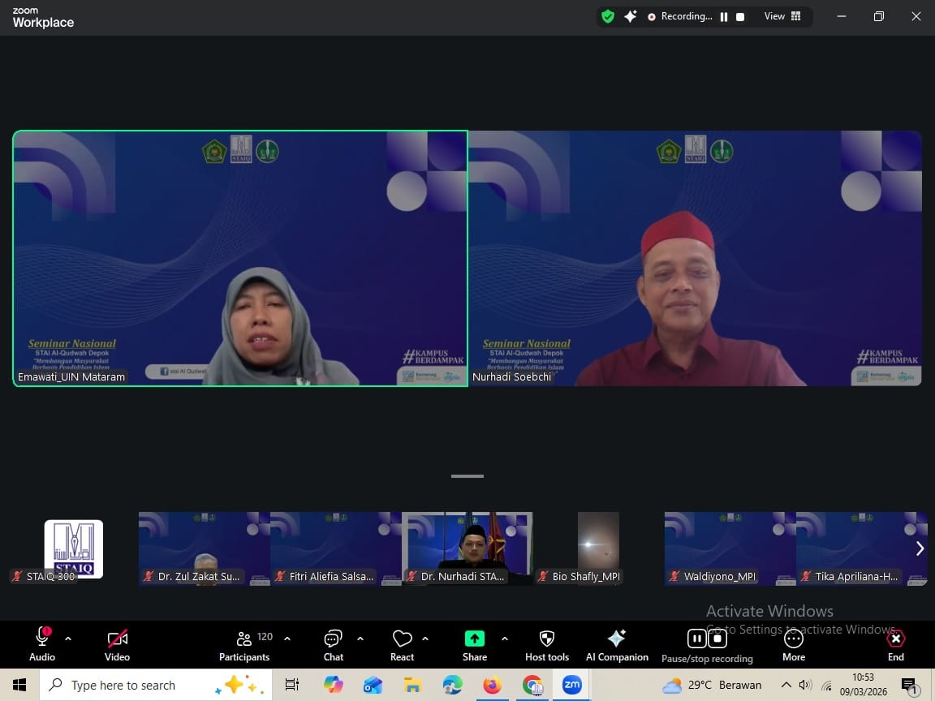Image resolution: width=935 pixels, height=701 pixels.
Task: Expand the Participants options chevron
Action: [x=287, y=639]
